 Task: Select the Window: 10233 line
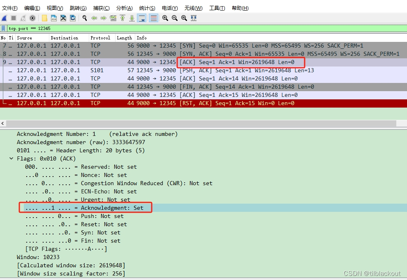coord(38,257)
